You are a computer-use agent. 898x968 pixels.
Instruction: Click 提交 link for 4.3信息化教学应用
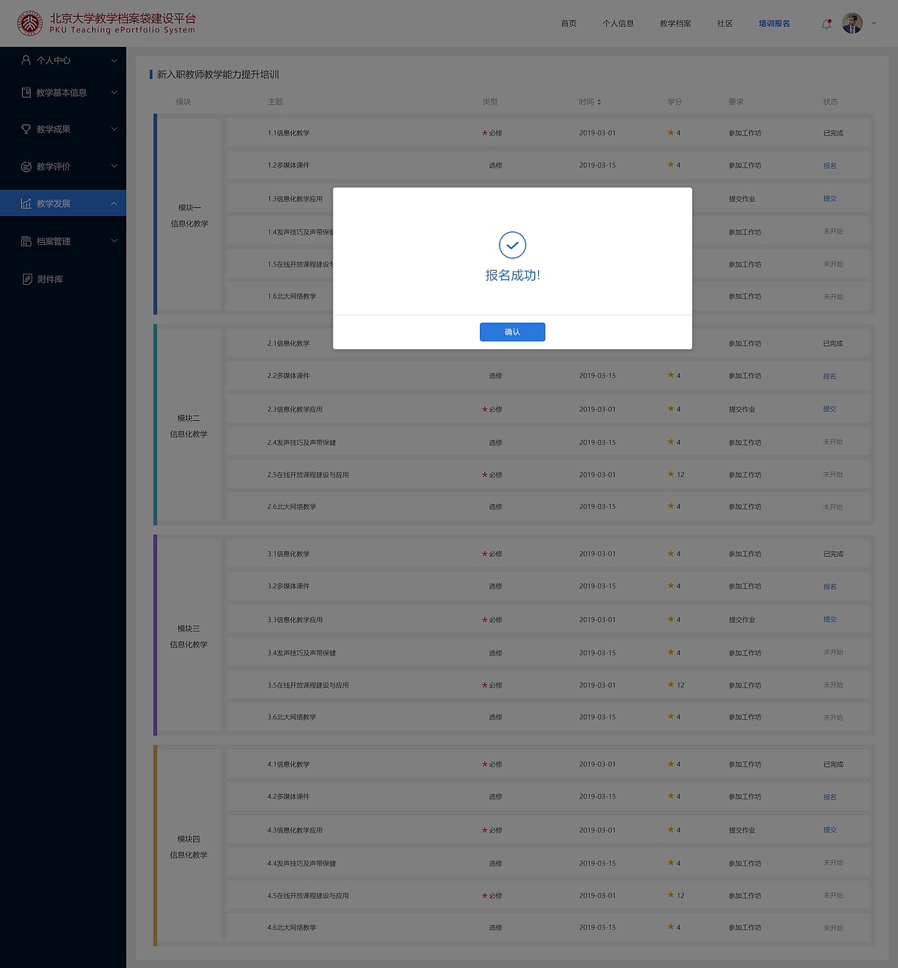tap(830, 830)
